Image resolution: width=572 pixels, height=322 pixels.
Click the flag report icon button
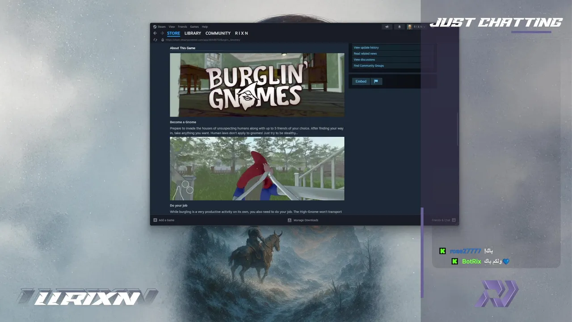click(x=376, y=81)
